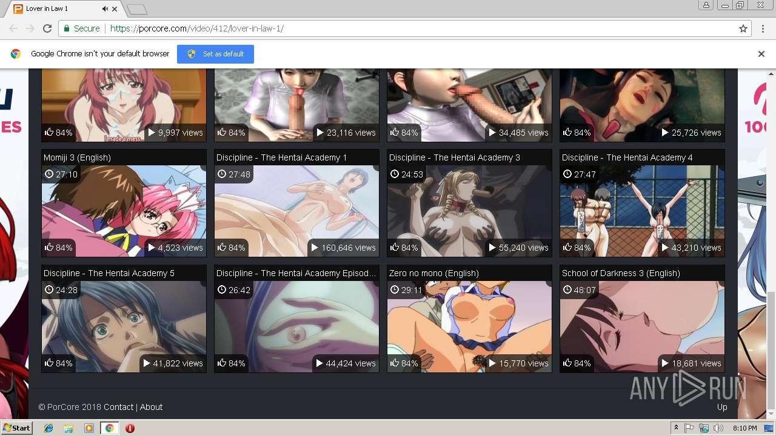Click the volume tray icon
Viewport: 776px width, 436px height.
pos(717,428)
